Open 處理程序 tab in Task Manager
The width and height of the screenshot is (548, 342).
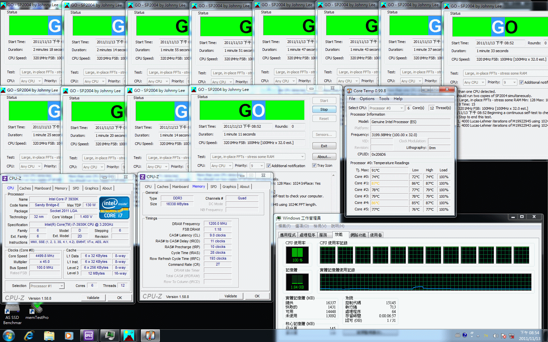tap(307, 235)
